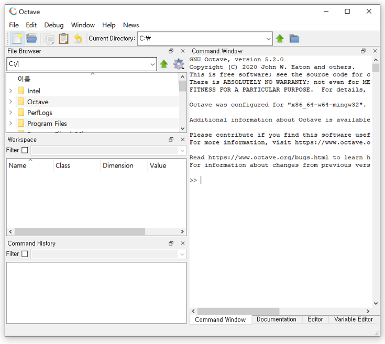This screenshot has height=344, width=385.
Task: Undock the File Browser panel
Action: [x=171, y=51]
